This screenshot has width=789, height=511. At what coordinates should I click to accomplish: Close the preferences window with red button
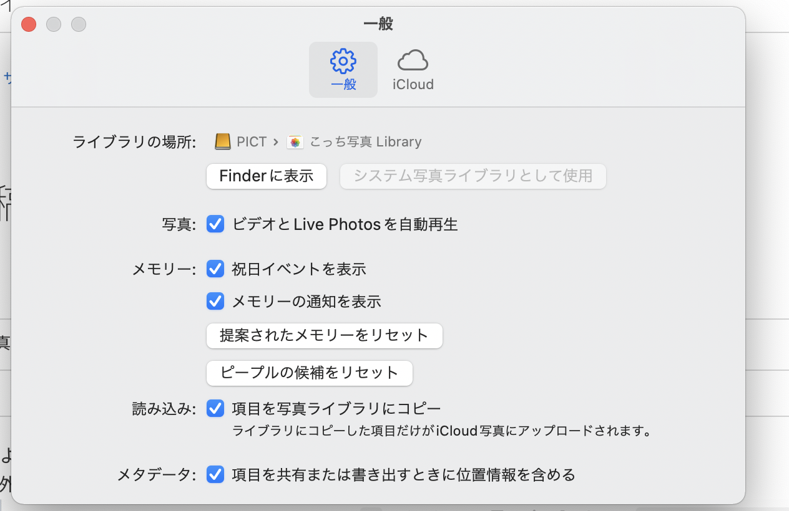click(x=29, y=24)
